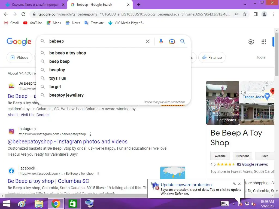Click the Google logo
The height and width of the screenshot is (209, 279).
coord(19,42)
